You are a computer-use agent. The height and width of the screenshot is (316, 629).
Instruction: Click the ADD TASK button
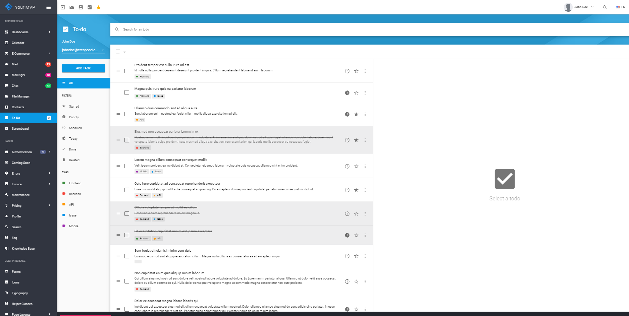click(x=84, y=68)
